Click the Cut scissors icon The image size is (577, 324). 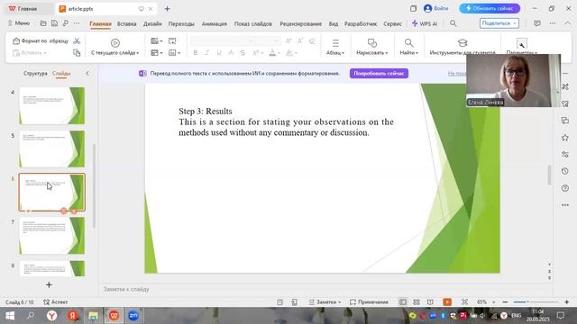[x=77, y=40]
